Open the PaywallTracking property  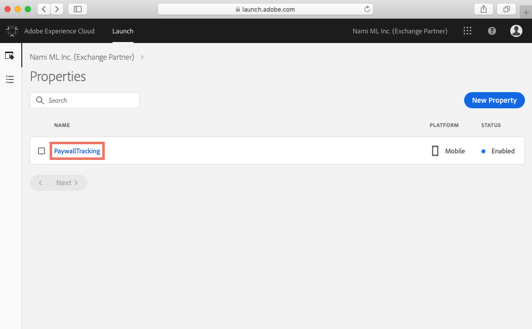click(77, 151)
